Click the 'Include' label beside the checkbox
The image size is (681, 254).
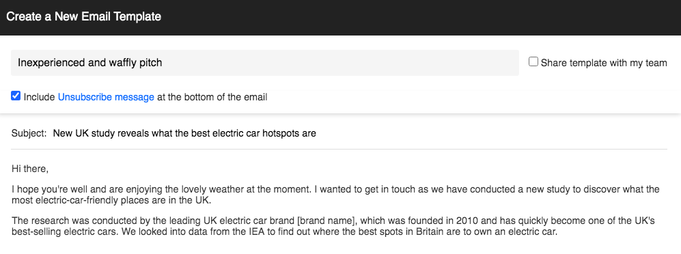click(39, 97)
